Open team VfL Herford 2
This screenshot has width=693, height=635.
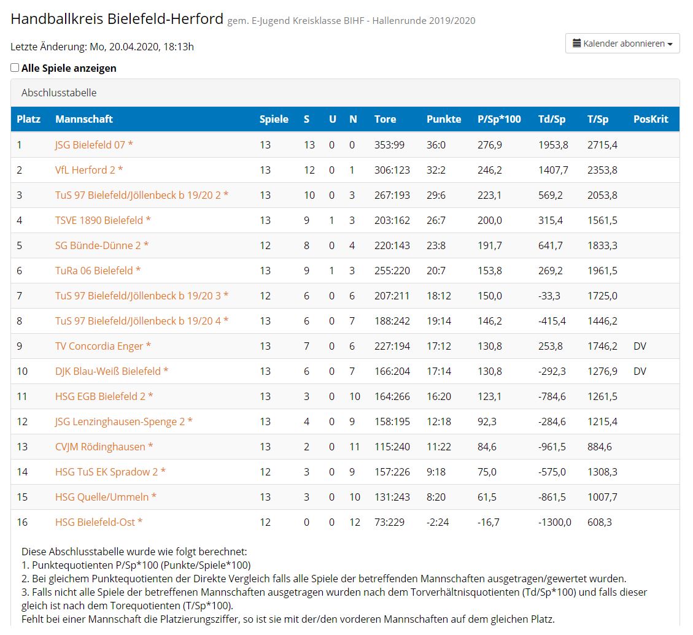coord(89,170)
